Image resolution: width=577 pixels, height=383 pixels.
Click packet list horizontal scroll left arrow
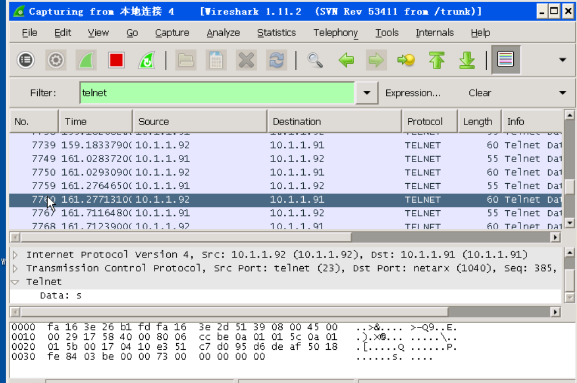(15, 237)
